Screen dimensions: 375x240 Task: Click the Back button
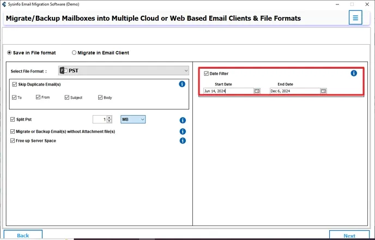(23, 235)
